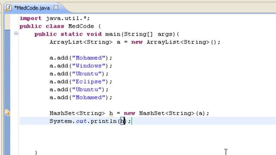Click the Java file icon on MedCode.java tab
This screenshot has height=155, width=276.
click(x=8, y=8)
